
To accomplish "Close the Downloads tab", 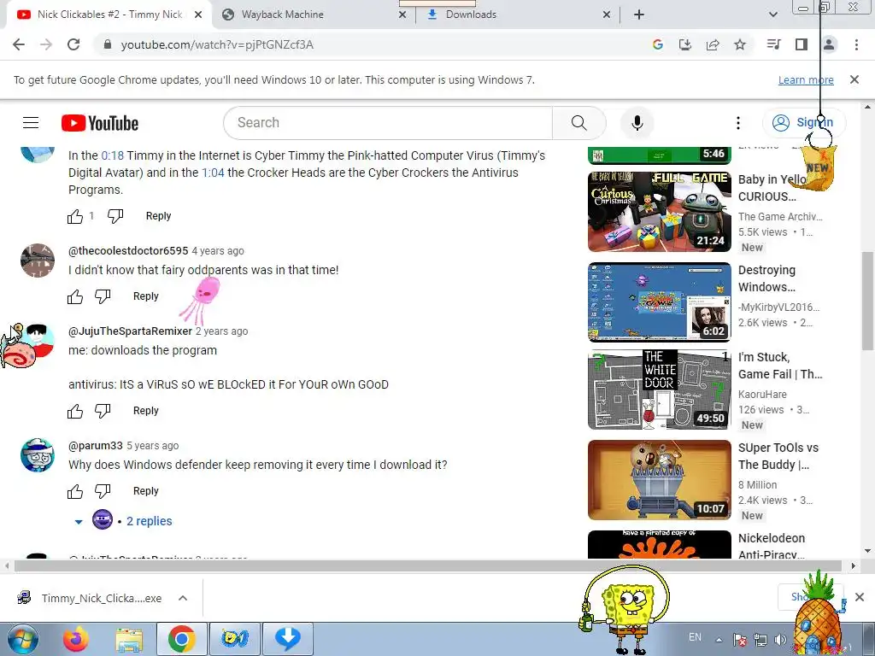I will (x=607, y=15).
